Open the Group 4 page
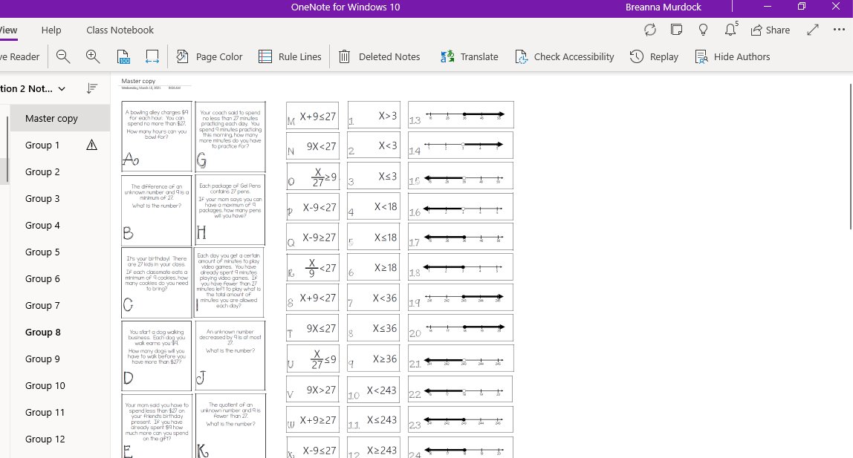The height and width of the screenshot is (458, 853). coord(60,225)
